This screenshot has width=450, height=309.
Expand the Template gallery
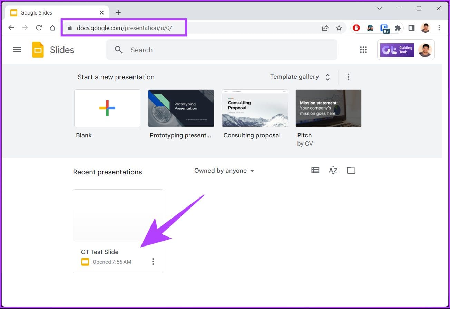coord(300,77)
